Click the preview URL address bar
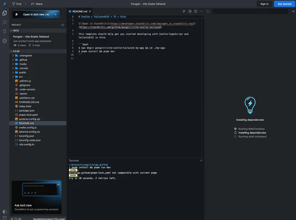The height and width of the screenshot is (220, 296). point(250,11)
